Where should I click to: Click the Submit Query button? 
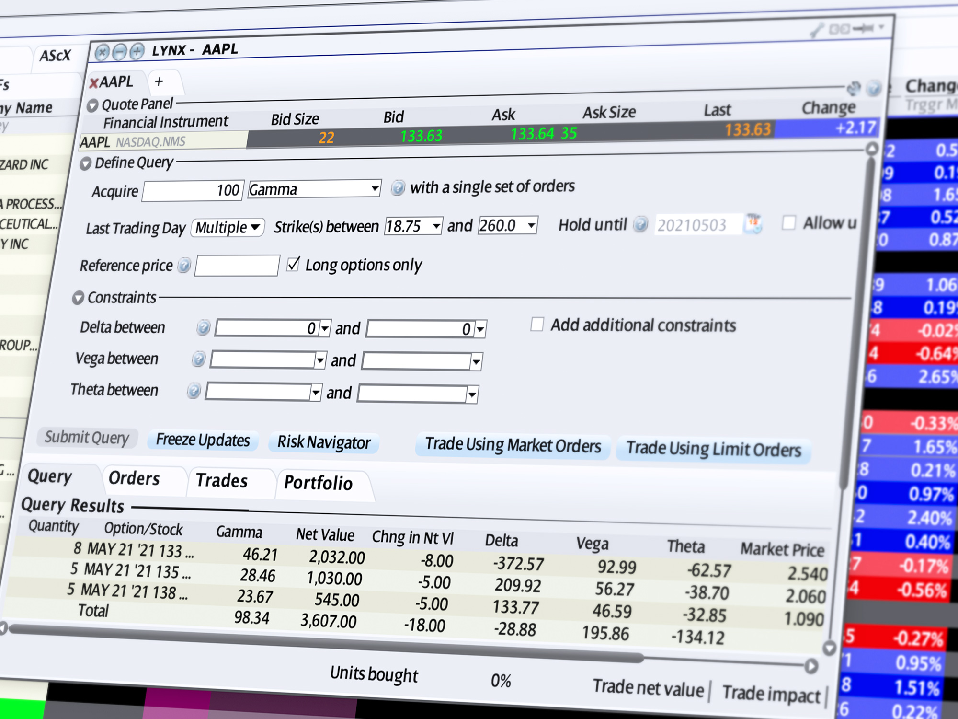87,438
